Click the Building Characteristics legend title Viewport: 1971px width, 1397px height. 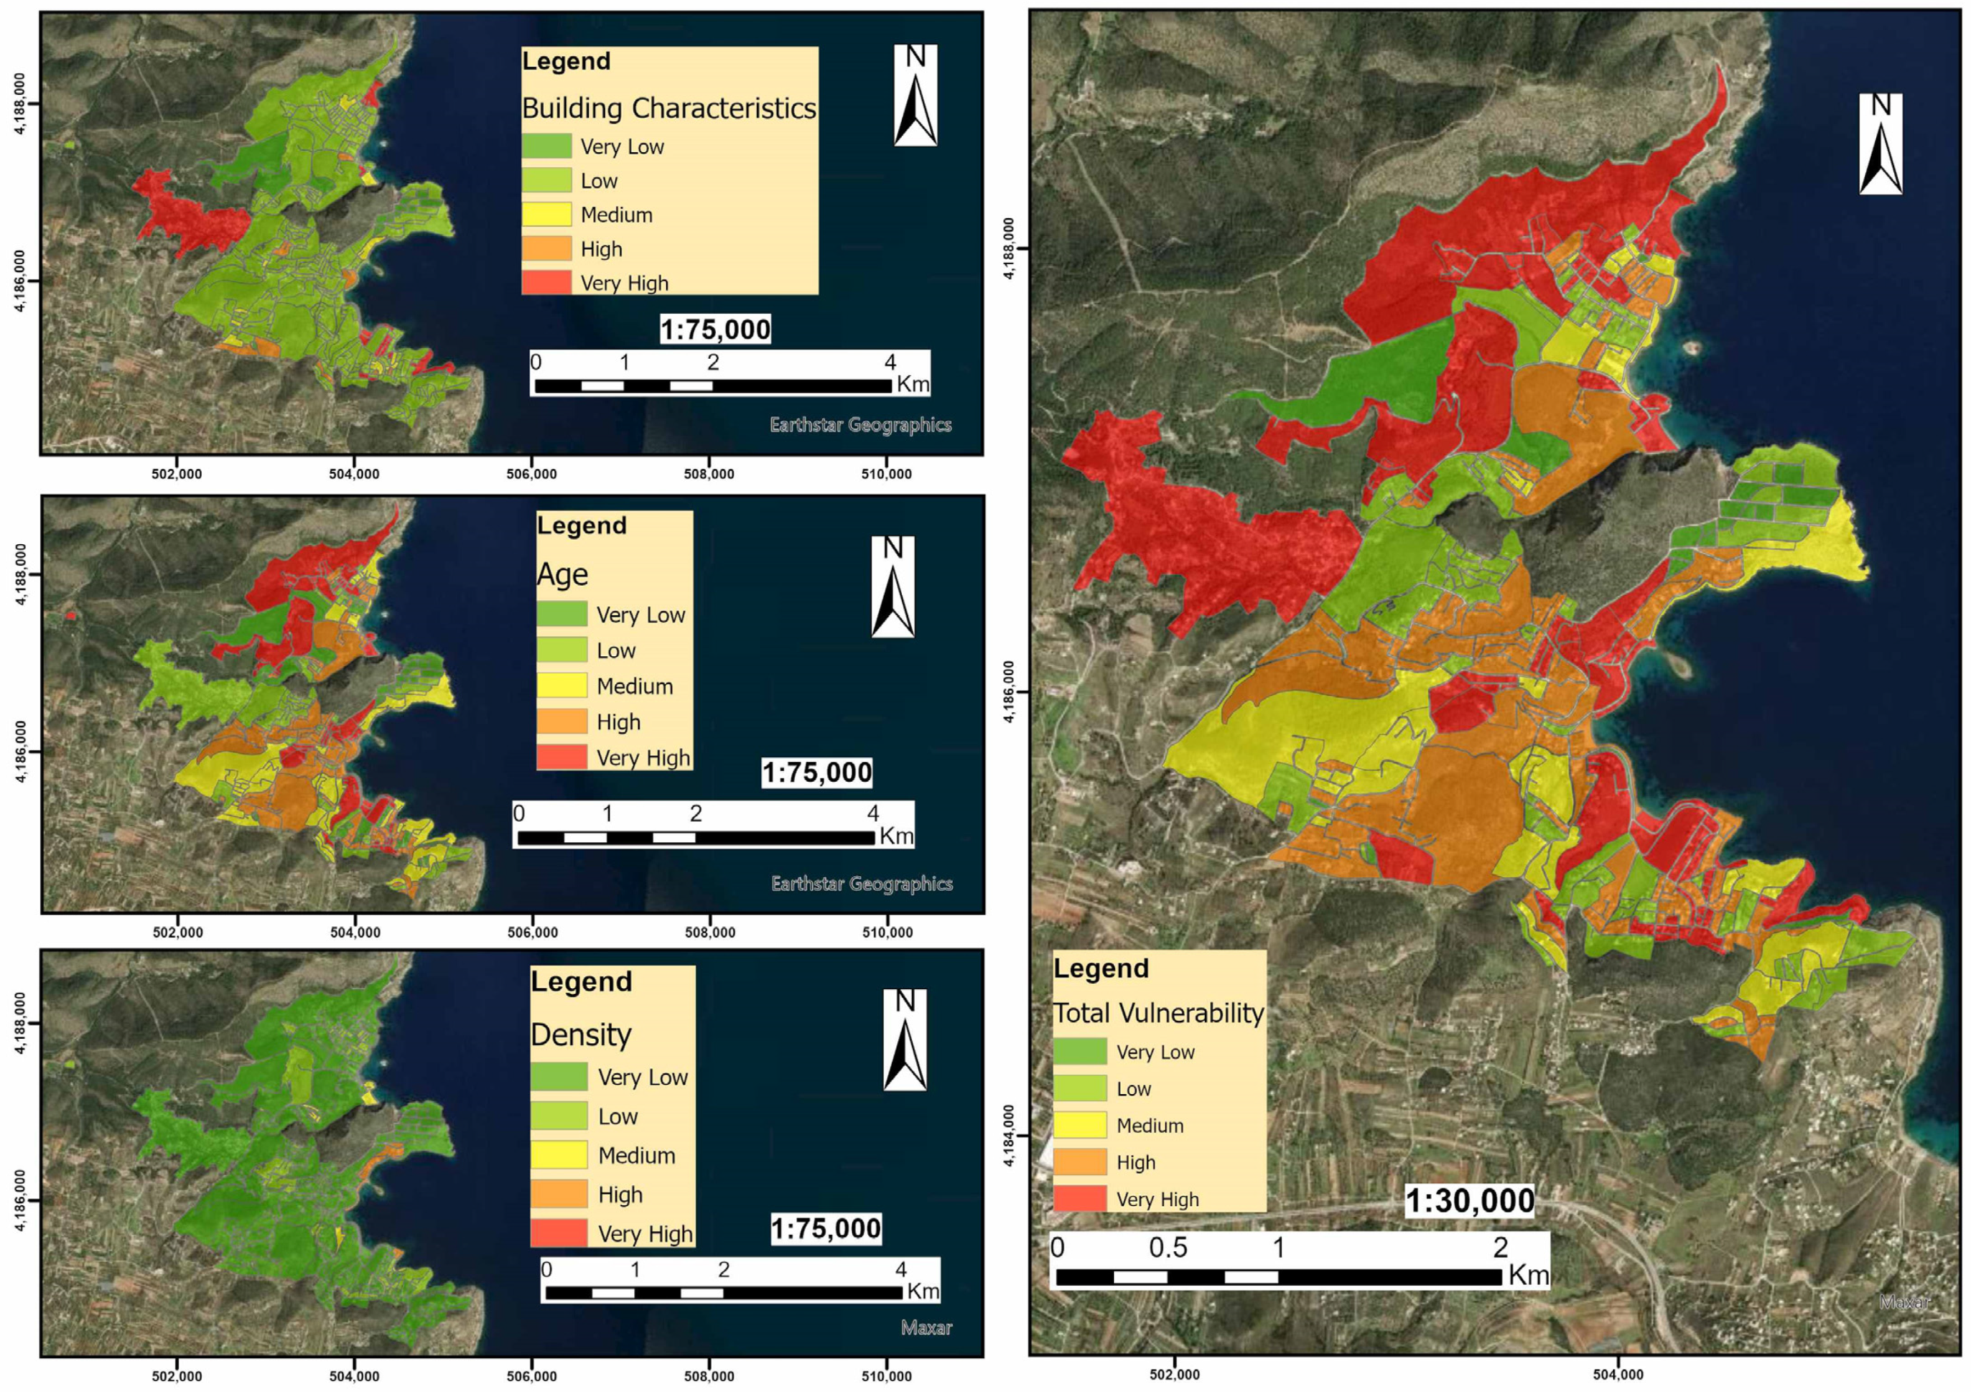pos(669,108)
